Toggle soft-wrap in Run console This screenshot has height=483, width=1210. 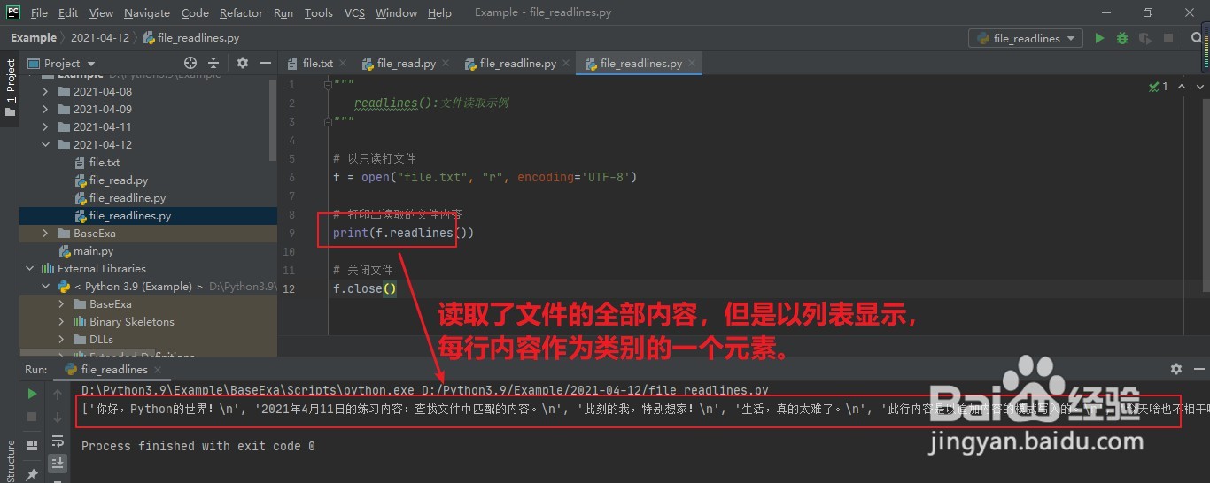(x=58, y=441)
